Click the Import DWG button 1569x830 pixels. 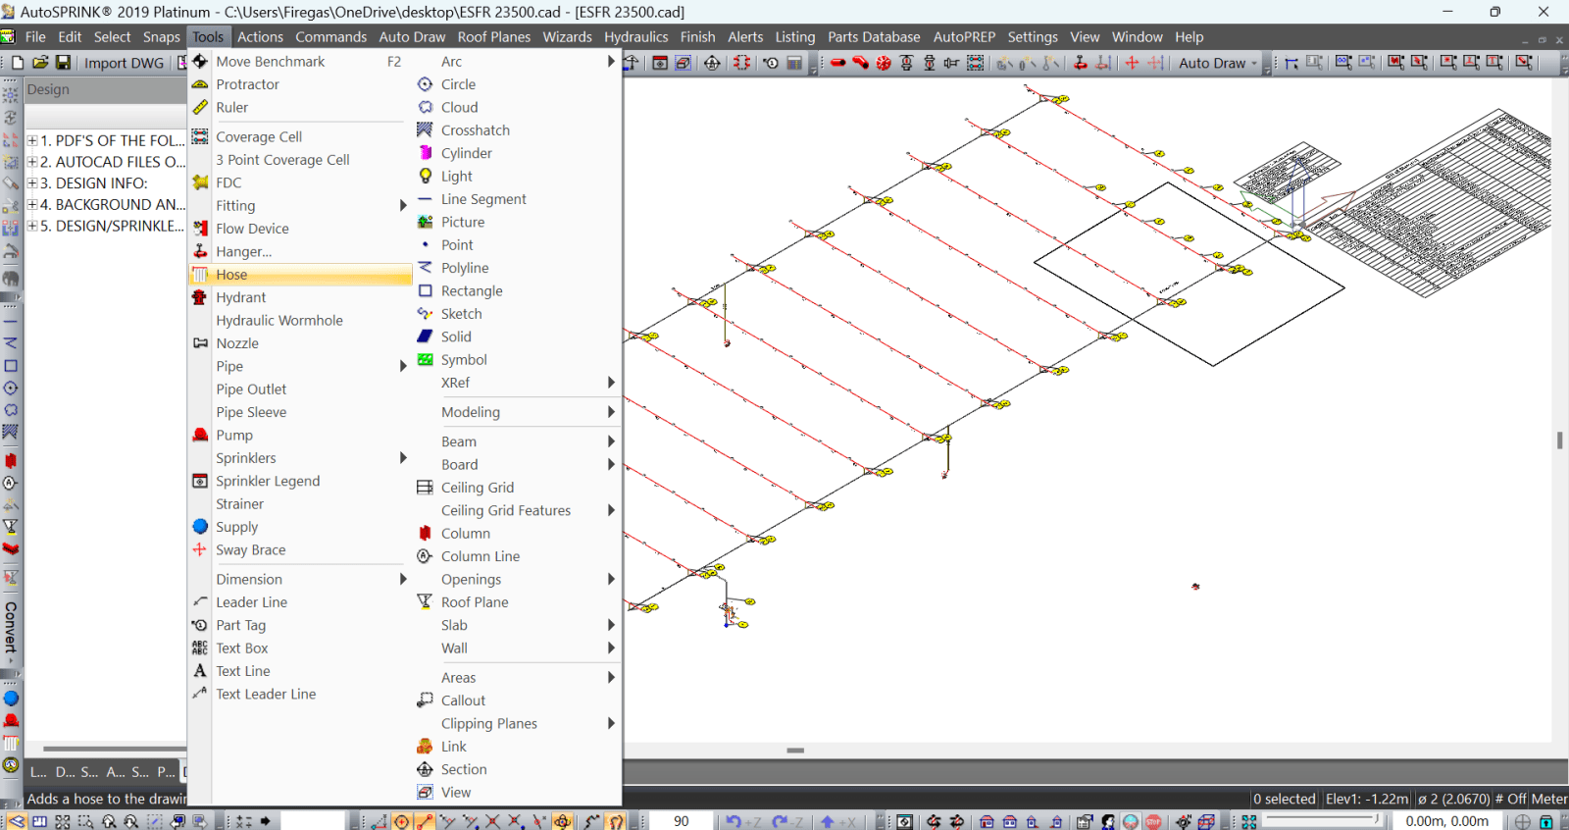click(124, 63)
